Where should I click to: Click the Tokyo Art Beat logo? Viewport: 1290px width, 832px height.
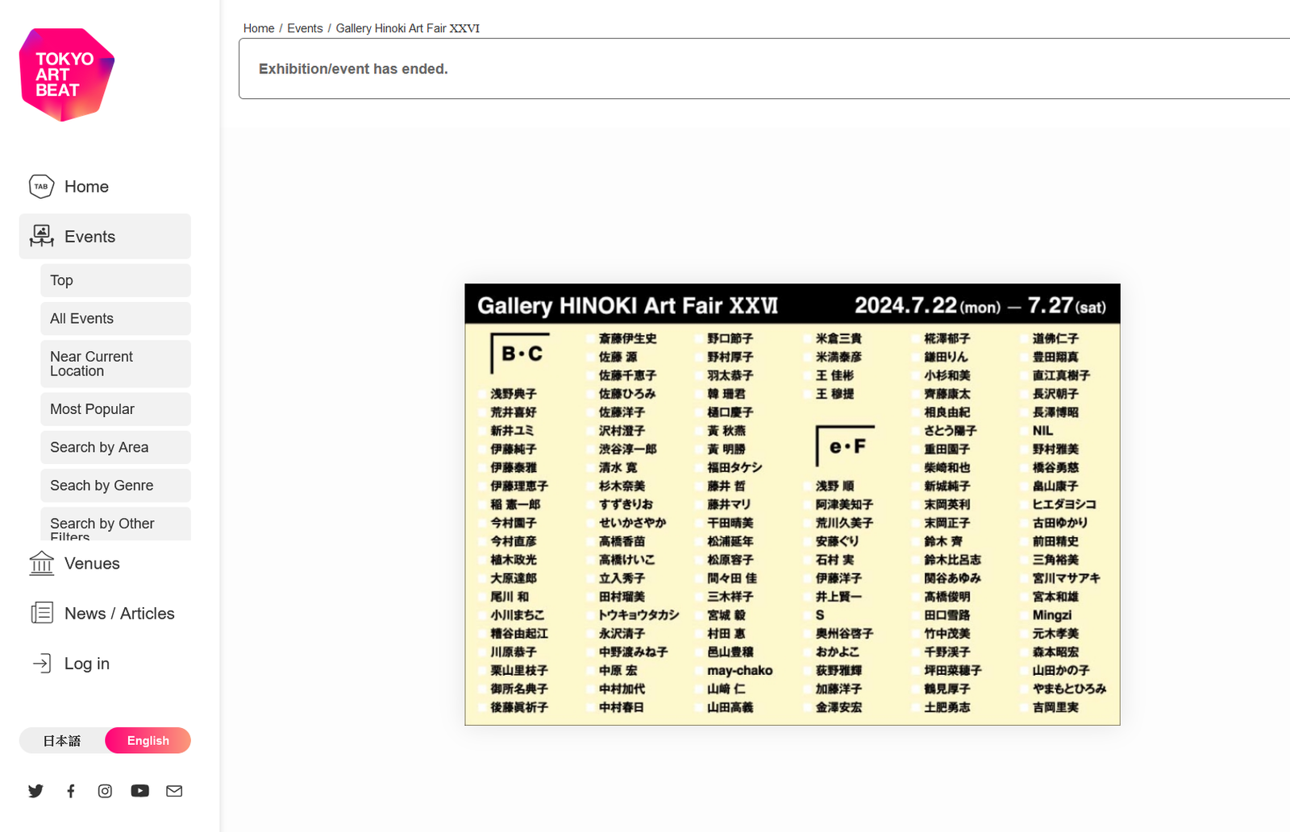[67, 75]
